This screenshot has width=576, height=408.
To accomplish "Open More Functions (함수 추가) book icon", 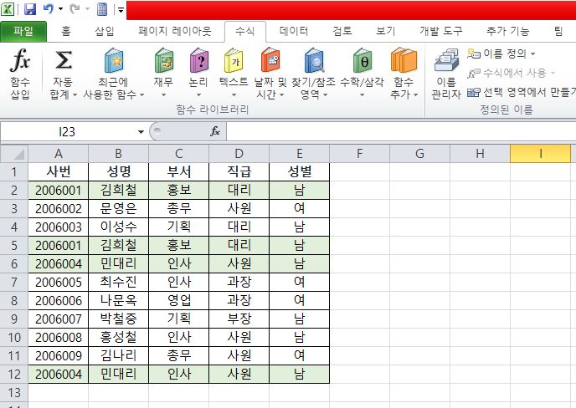I will [404, 60].
